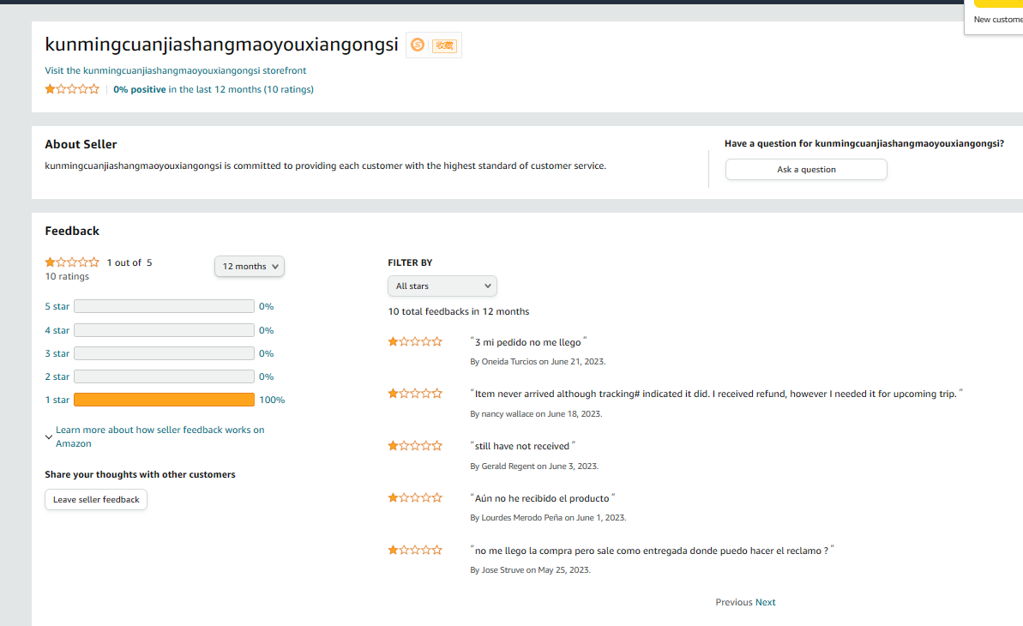Click the star rating of nancy wallace review
The width and height of the screenshot is (1023, 626).
415,393
